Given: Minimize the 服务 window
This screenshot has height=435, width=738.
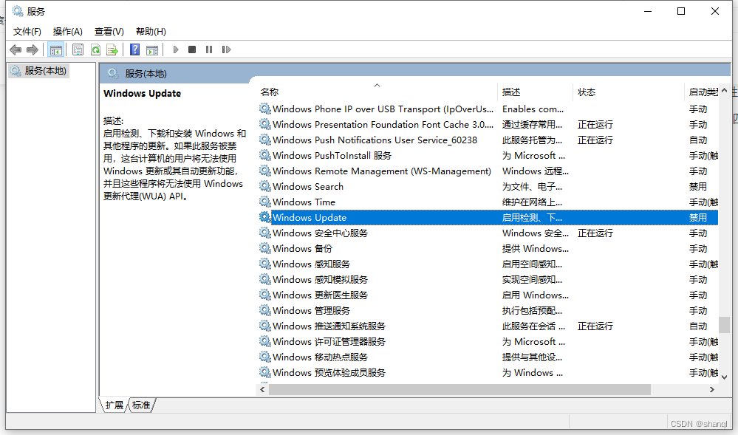Looking at the screenshot, I should click(x=648, y=11).
